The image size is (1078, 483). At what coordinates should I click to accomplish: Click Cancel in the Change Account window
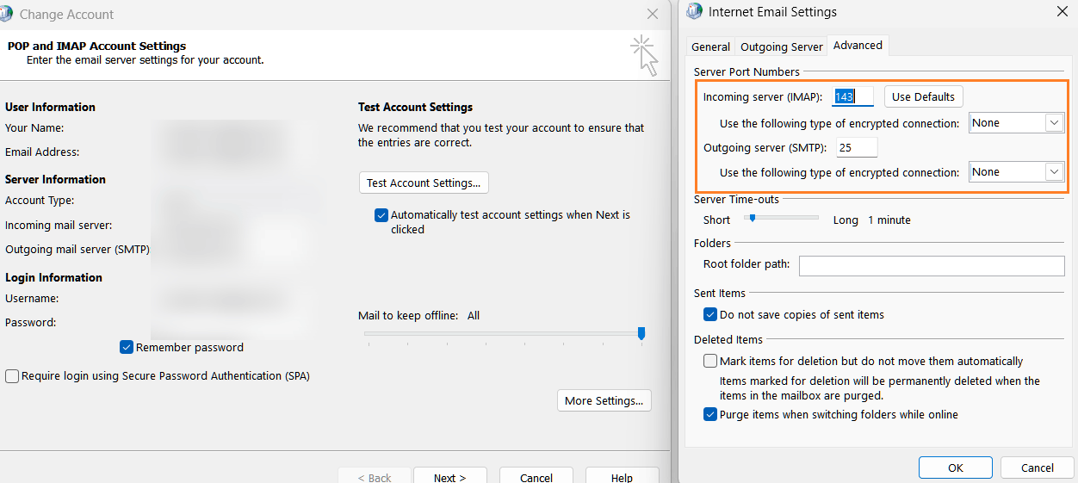point(536,476)
